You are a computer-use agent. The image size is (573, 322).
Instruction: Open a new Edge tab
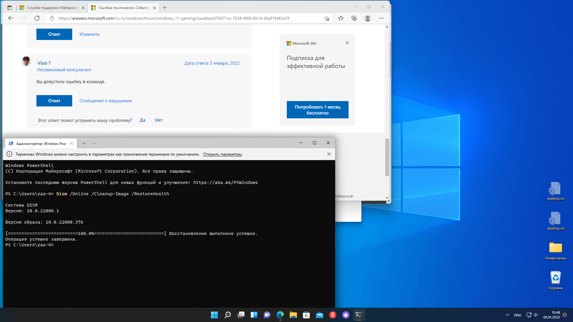point(165,8)
